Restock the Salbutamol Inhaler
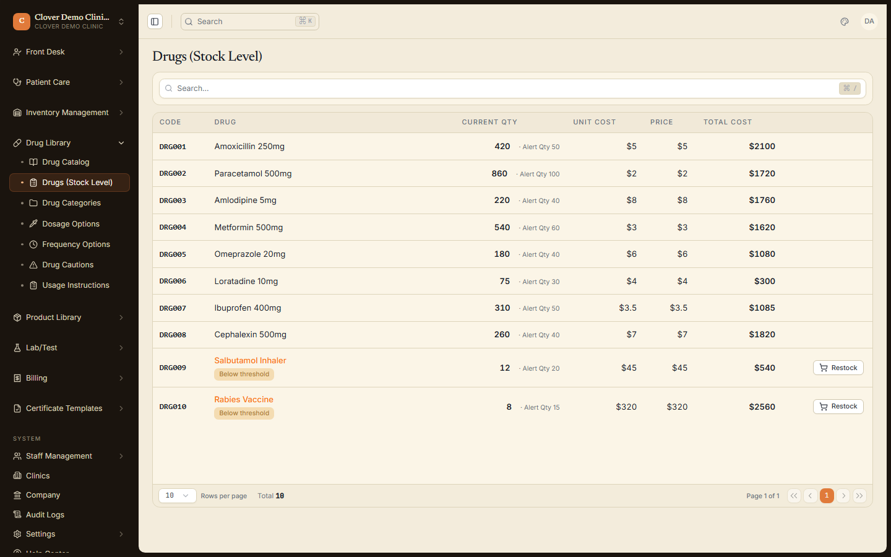891x557 pixels. (x=838, y=368)
